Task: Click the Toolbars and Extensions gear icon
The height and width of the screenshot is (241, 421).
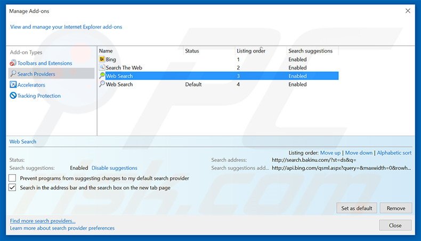Action: click(13, 63)
